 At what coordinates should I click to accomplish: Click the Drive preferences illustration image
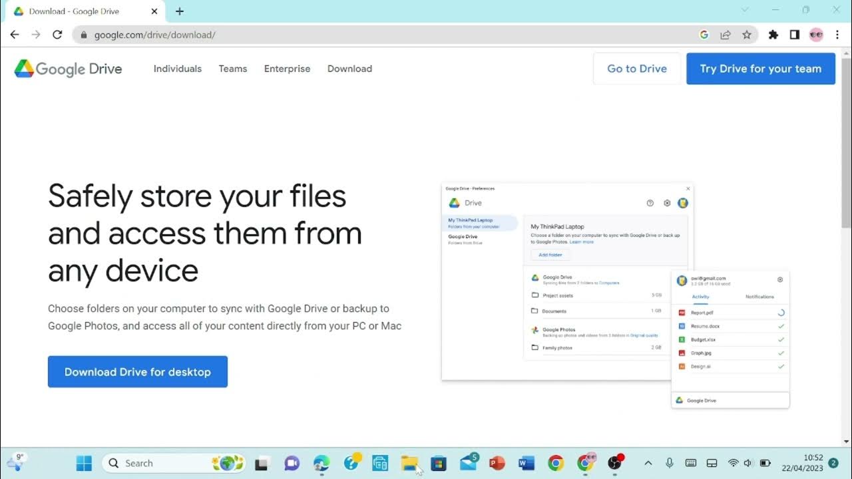616,295
